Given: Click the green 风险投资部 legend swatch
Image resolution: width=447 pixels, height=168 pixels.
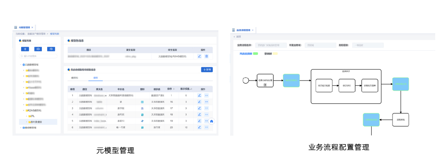Looking at the screenshot, I should pos(255,53).
